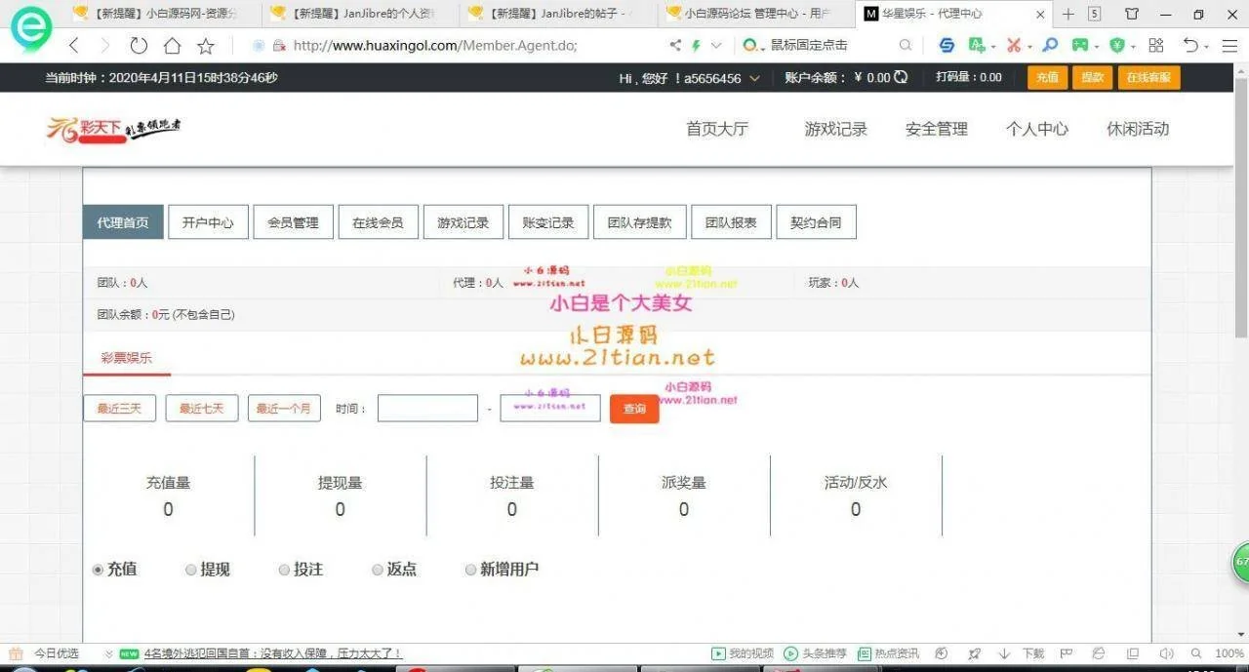The height and width of the screenshot is (672, 1249).
Task: Open the undo-close dropdown arrow in browser toolbar
Action: [x=1206, y=47]
